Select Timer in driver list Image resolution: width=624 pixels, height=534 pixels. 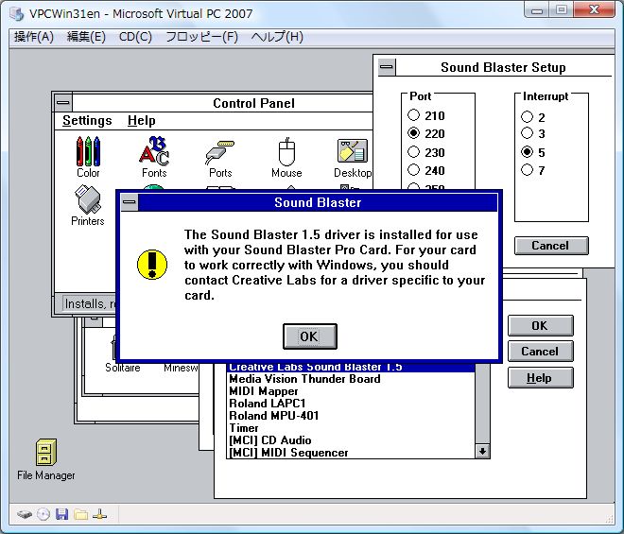pyautogui.click(x=351, y=428)
